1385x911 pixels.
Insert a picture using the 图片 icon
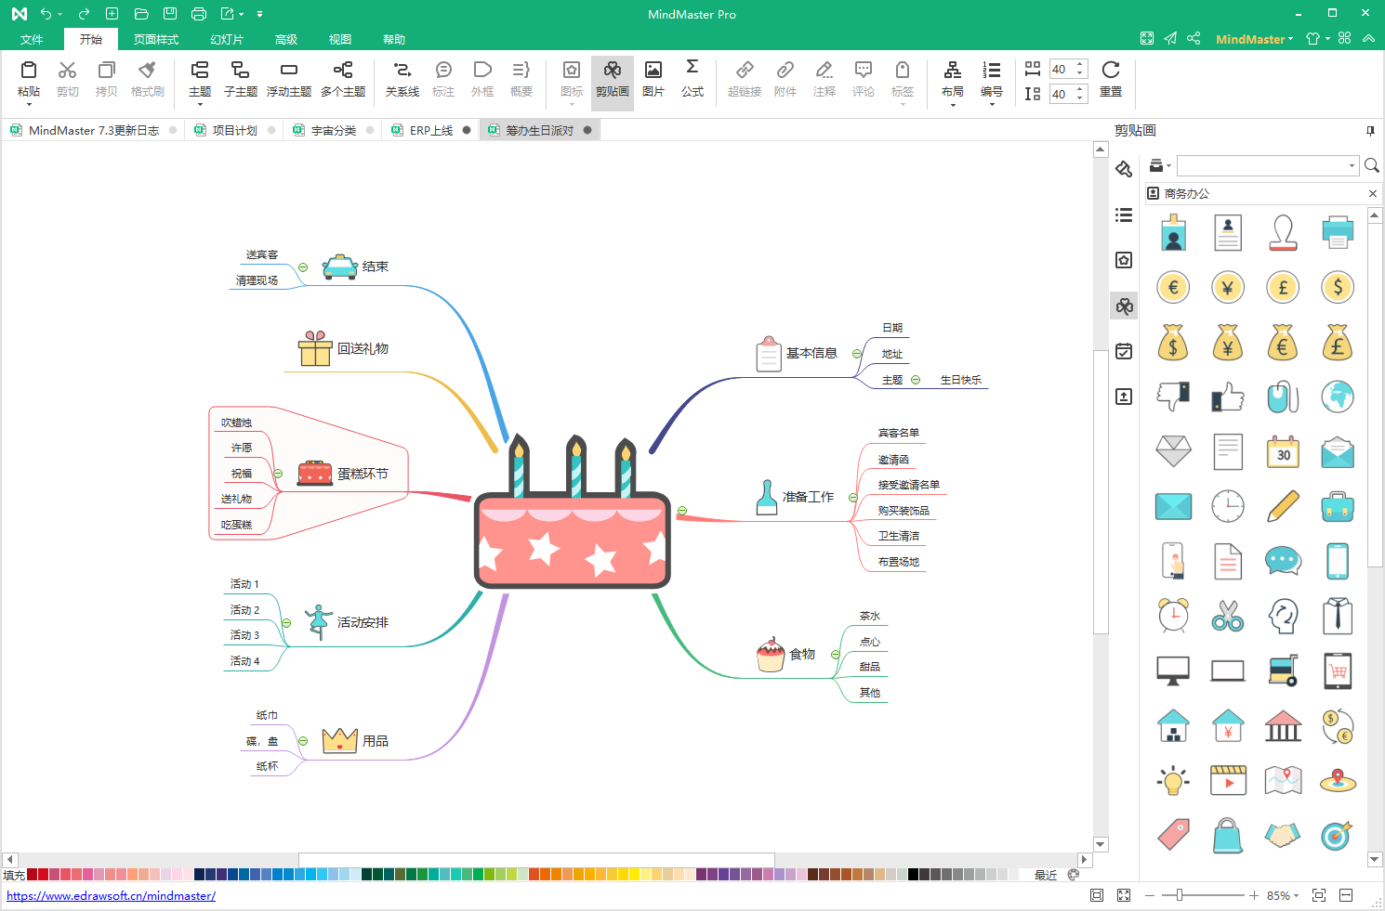click(653, 81)
